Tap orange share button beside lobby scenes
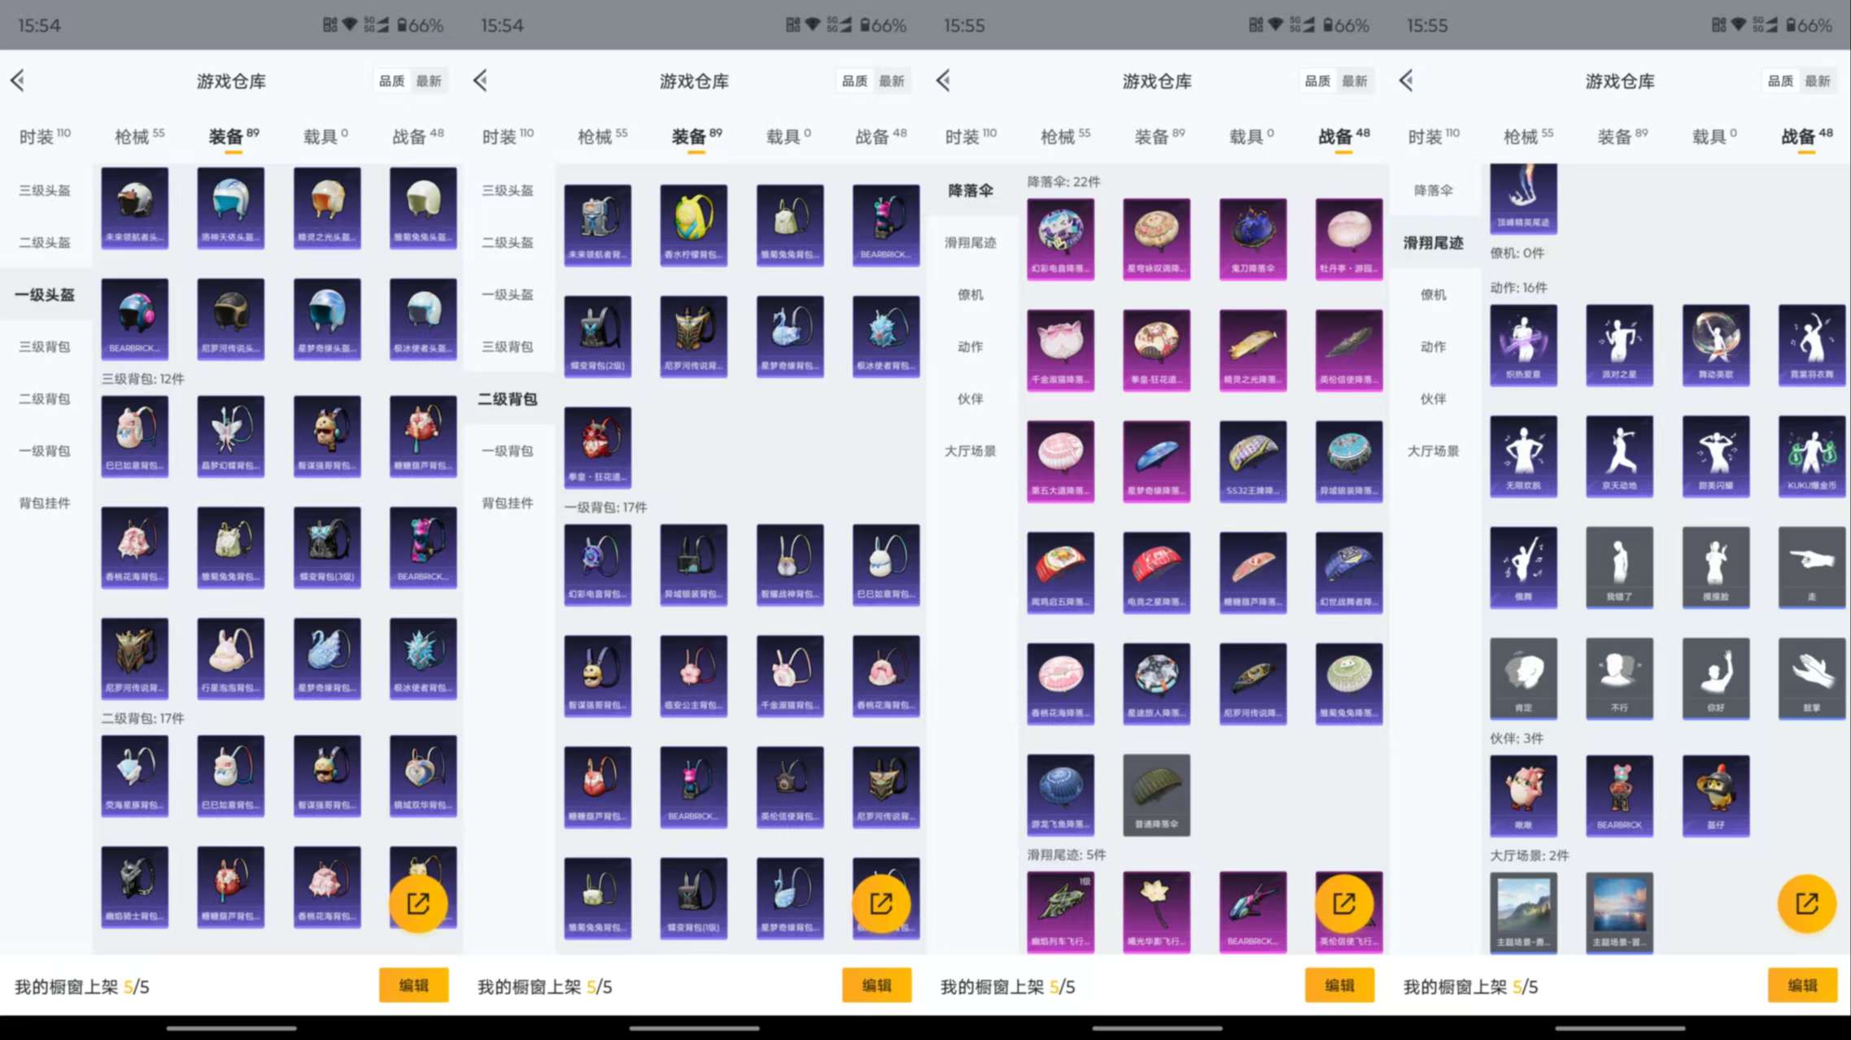The height and width of the screenshot is (1040, 1851). pos(1806,903)
